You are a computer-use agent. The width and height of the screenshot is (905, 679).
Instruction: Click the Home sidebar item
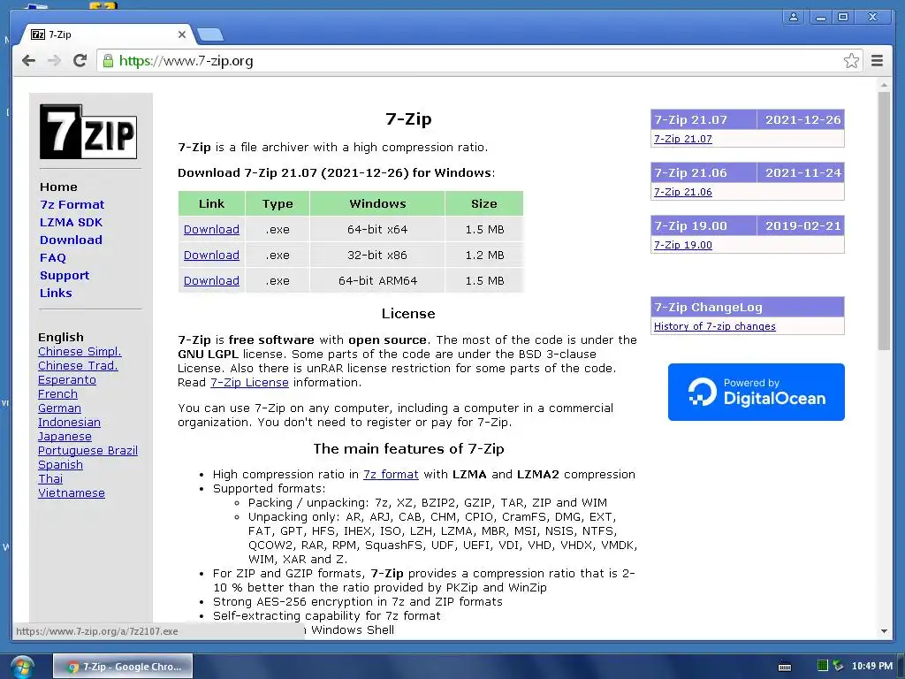click(x=58, y=187)
